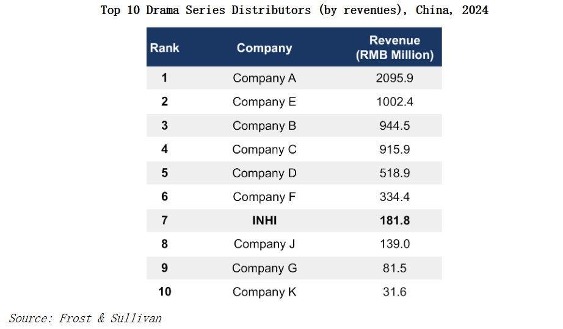563x329 pixels.
Task: Select revenue value 2095.9
Action: 394,78
